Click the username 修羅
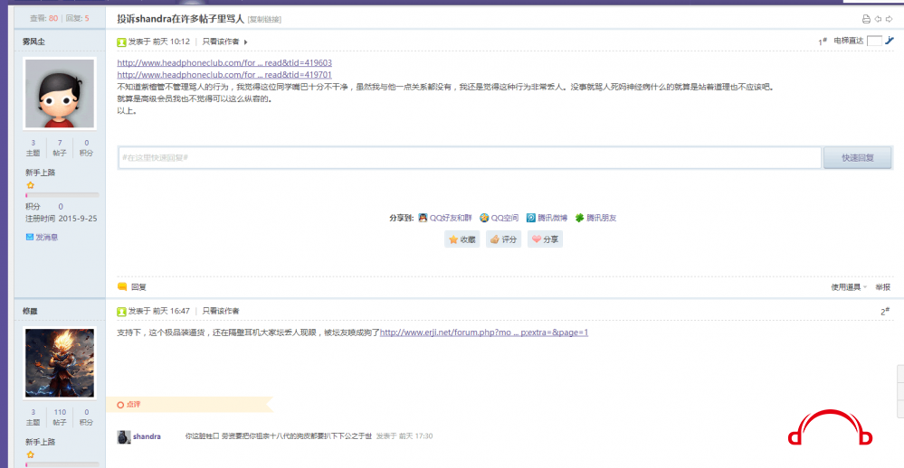The height and width of the screenshot is (468, 904). coord(30,311)
